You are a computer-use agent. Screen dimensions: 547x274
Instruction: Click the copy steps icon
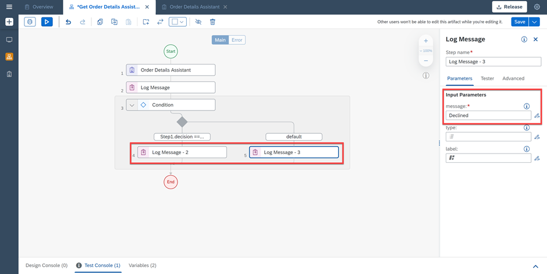point(100,22)
